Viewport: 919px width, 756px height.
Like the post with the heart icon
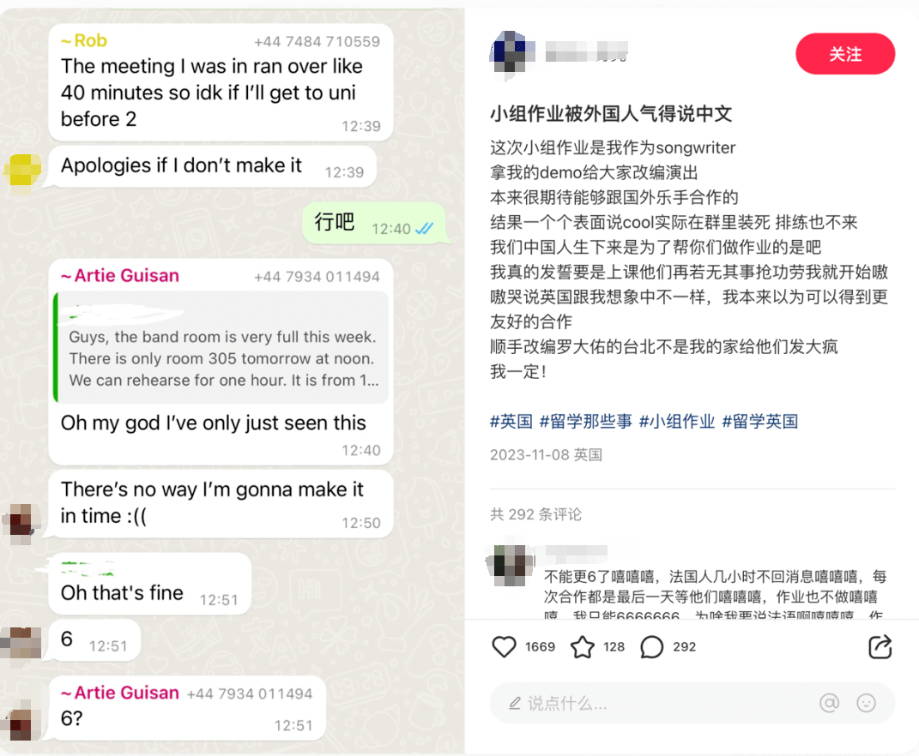click(x=504, y=647)
